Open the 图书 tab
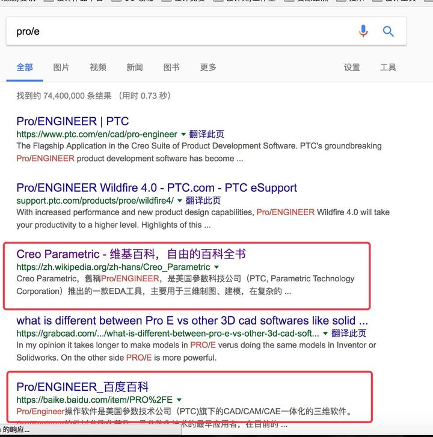433x437 pixels. (171, 67)
